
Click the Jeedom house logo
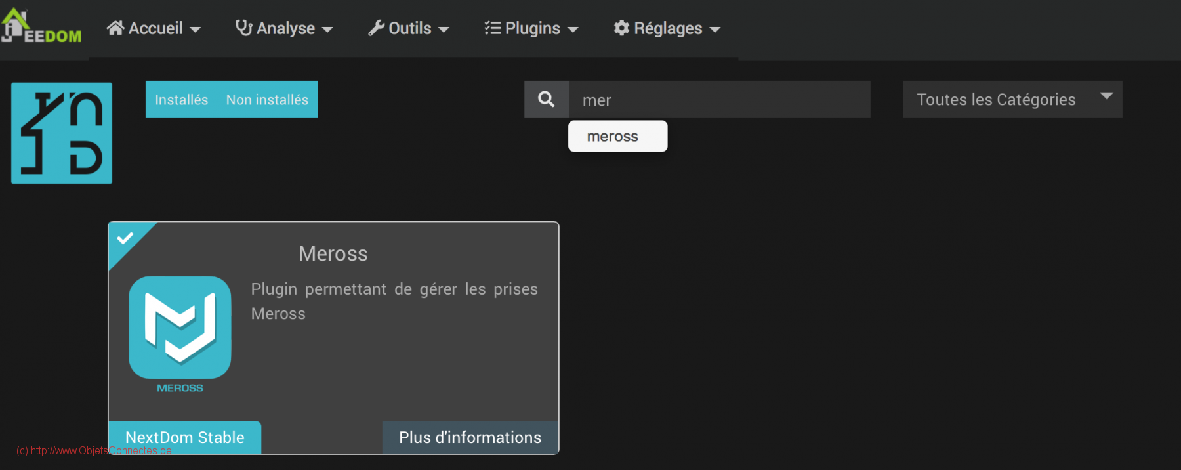[x=41, y=26]
